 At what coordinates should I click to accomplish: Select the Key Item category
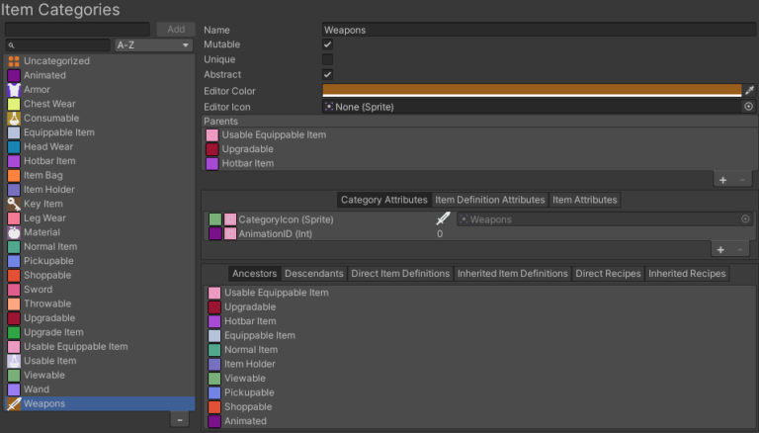[x=43, y=205]
